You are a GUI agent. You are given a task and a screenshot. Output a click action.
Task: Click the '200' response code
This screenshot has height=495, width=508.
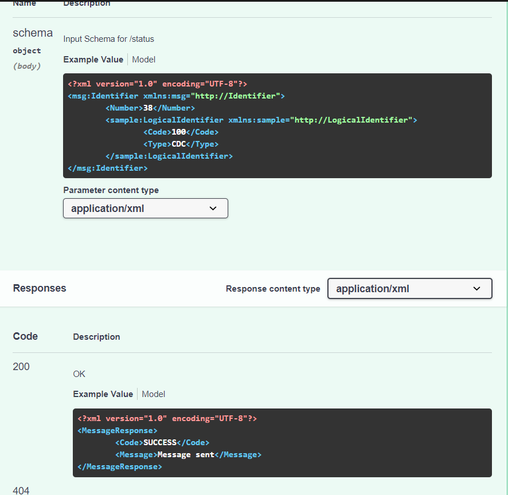click(x=21, y=367)
